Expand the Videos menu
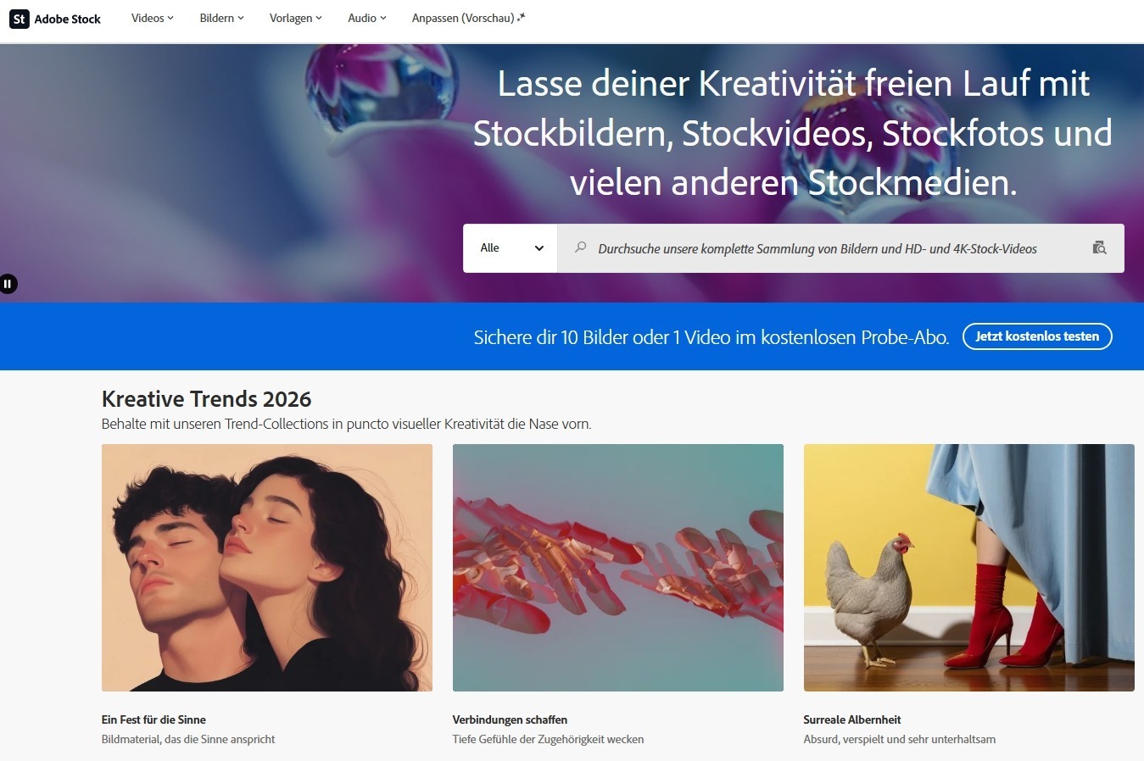 click(152, 18)
